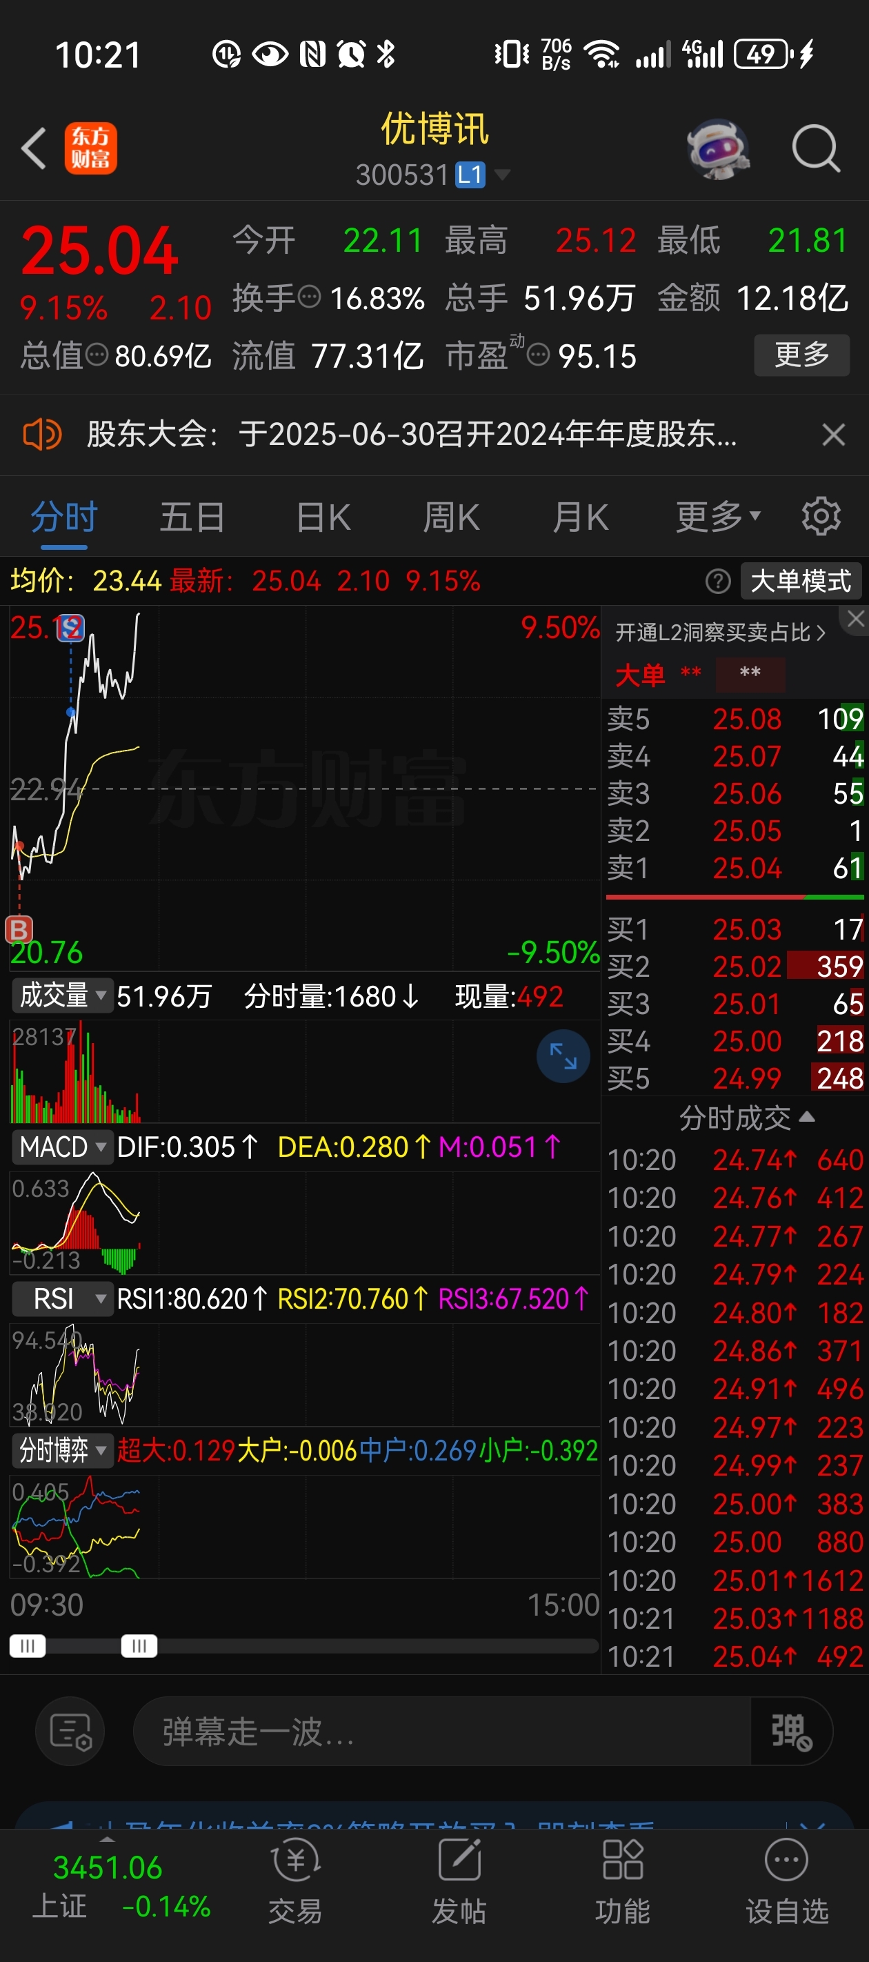Tap the 更多 quote details button
The width and height of the screenshot is (869, 1962).
click(801, 355)
